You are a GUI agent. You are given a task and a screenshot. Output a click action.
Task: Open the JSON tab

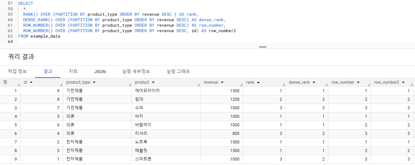(x=100, y=71)
